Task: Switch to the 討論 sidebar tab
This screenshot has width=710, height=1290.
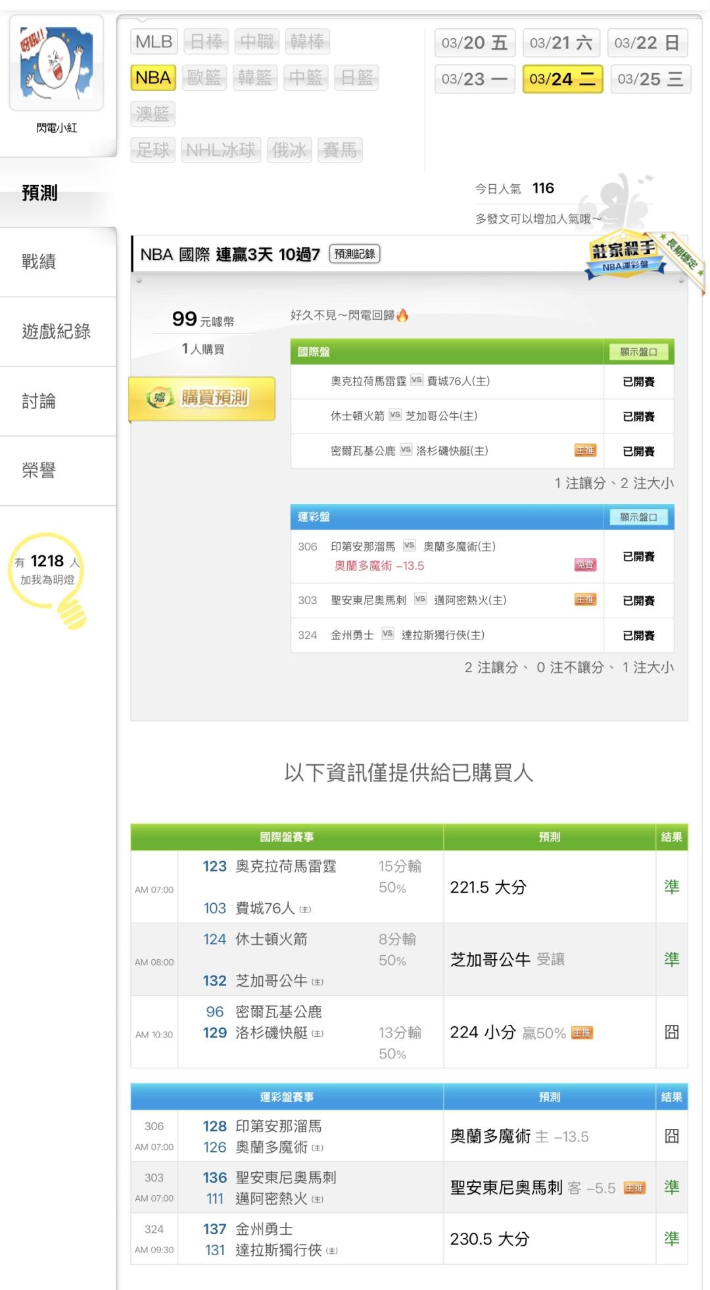Action: point(39,401)
